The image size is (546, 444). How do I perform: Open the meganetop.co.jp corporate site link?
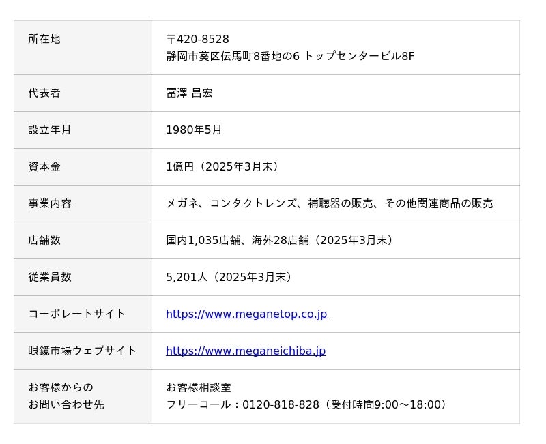(x=246, y=314)
